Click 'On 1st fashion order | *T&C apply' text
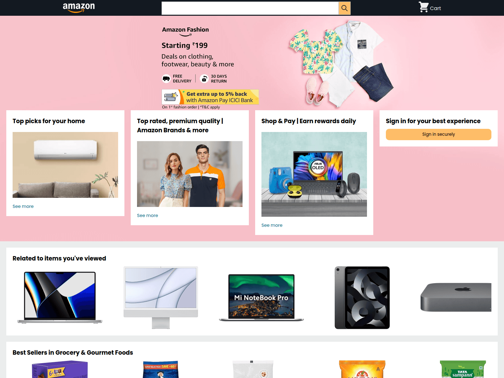Image resolution: width=504 pixels, height=378 pixels. [x=191, y=107]
